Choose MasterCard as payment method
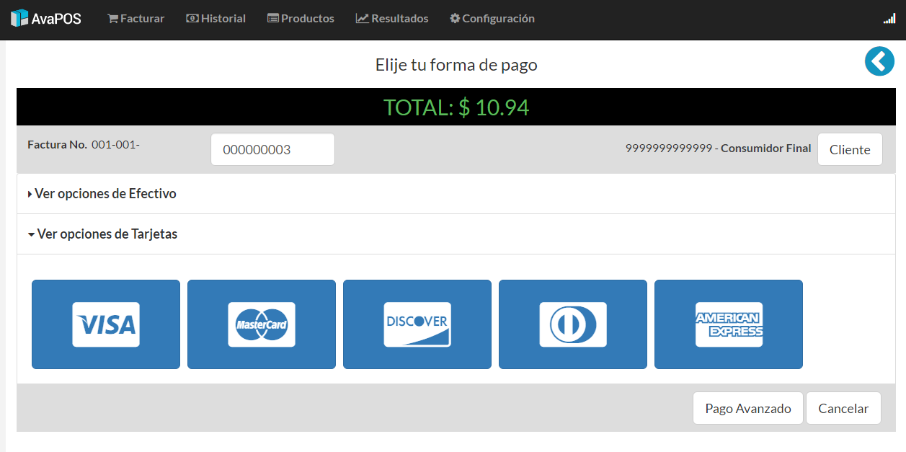Image resolution: width=906 pixels, height=452 pixels. pos(262,324)
